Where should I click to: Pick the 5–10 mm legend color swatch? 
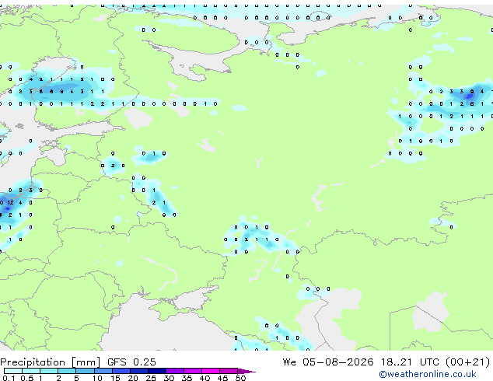(85, 371)
